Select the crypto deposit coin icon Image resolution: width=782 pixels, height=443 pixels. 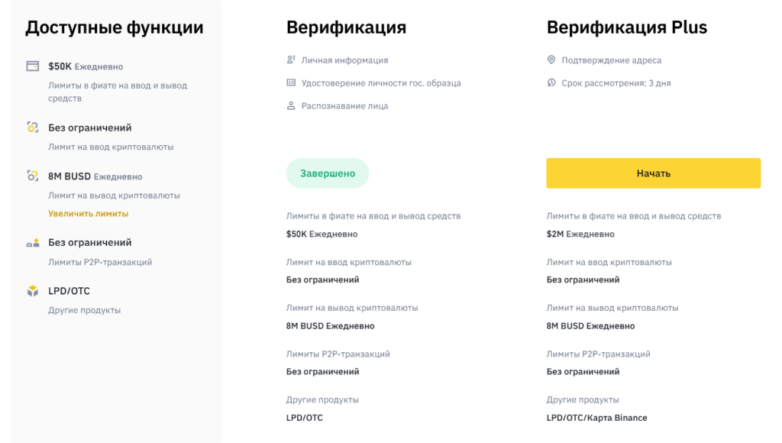point(32,128)
